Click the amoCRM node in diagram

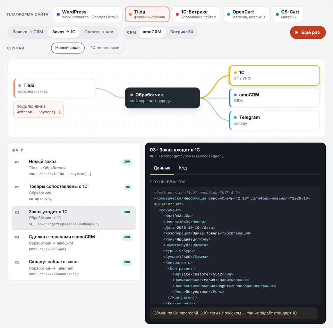tap(274, 98)
